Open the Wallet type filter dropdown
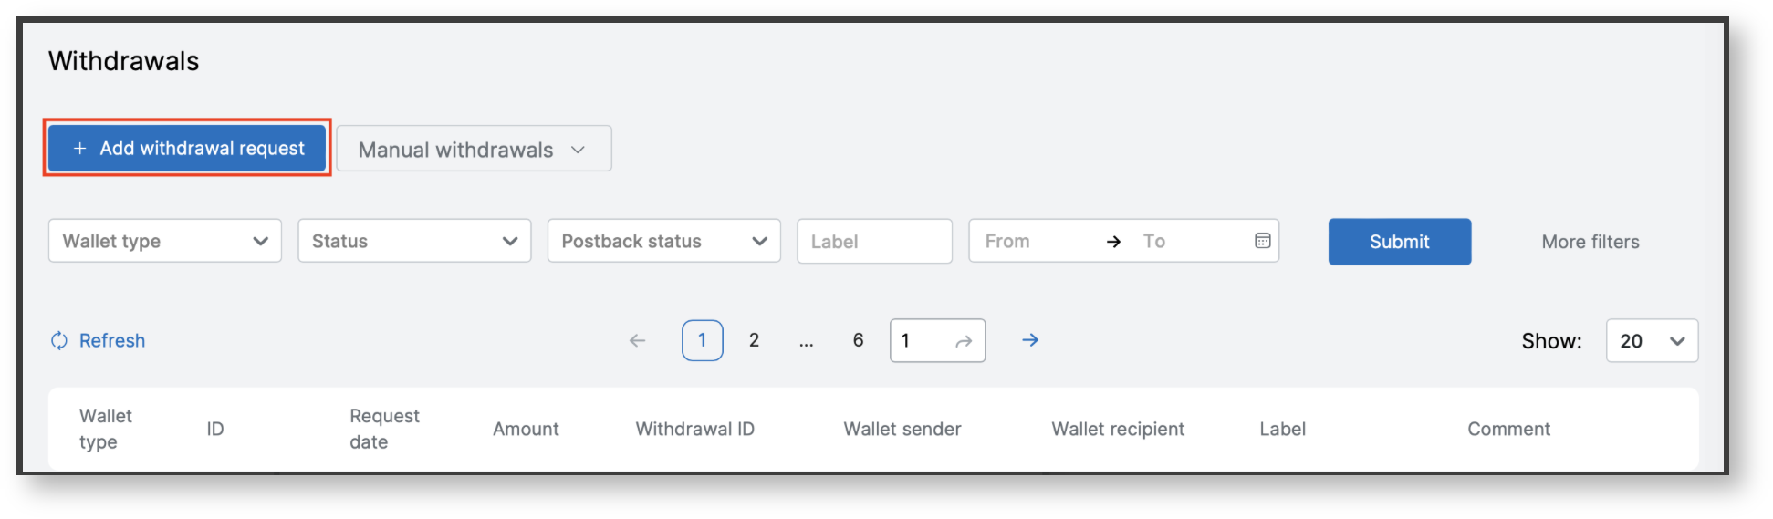Screen dimensions: 1773x519 164,242
